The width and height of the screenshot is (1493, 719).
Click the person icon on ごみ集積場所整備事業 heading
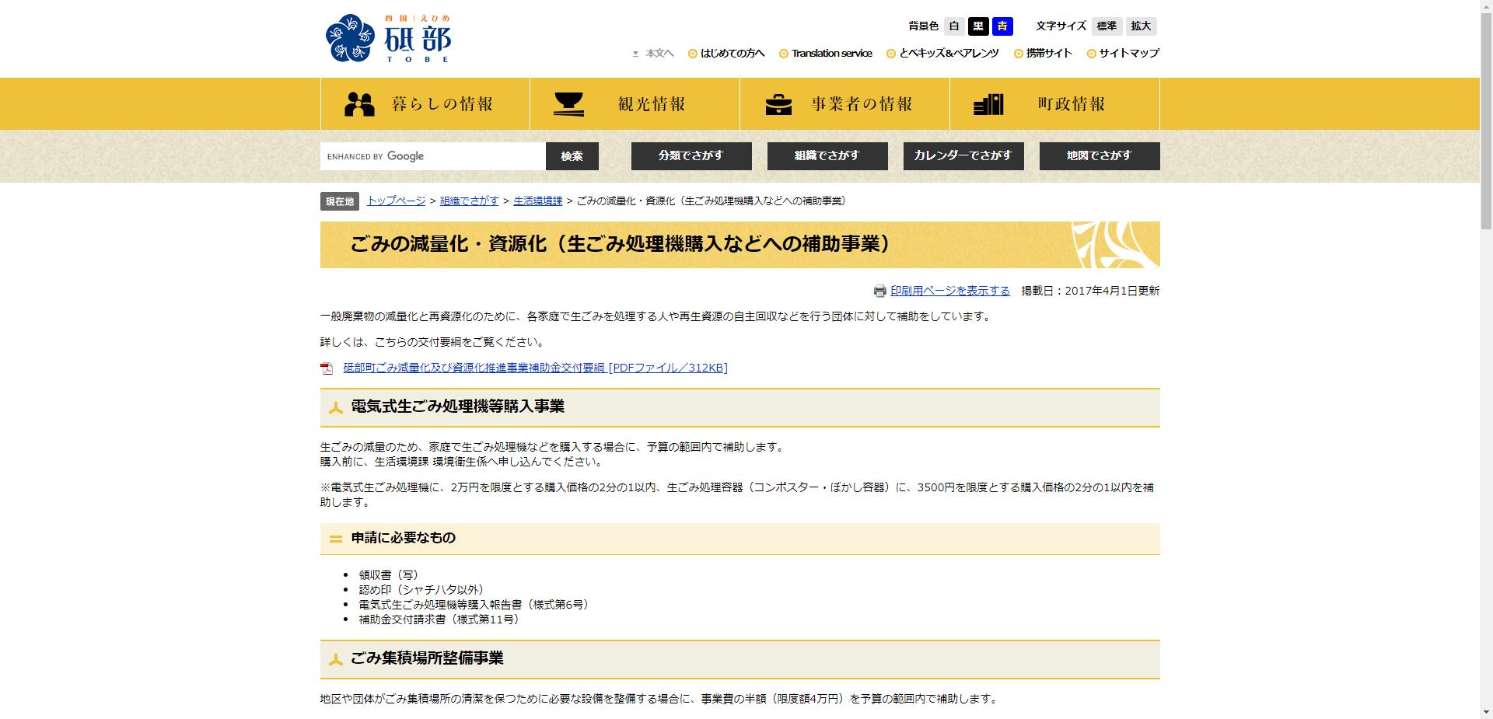point(336,660)
